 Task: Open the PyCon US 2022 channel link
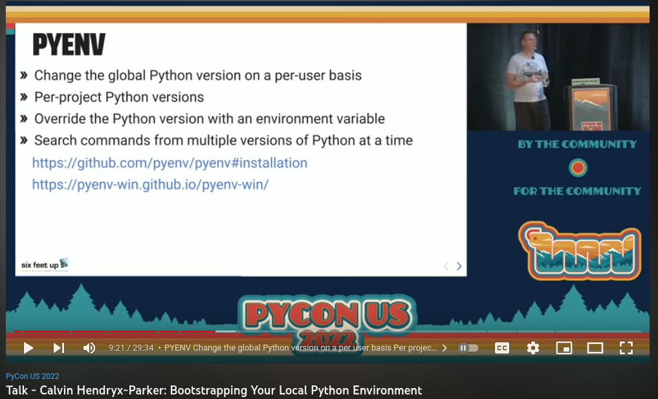tap(32, 376)
